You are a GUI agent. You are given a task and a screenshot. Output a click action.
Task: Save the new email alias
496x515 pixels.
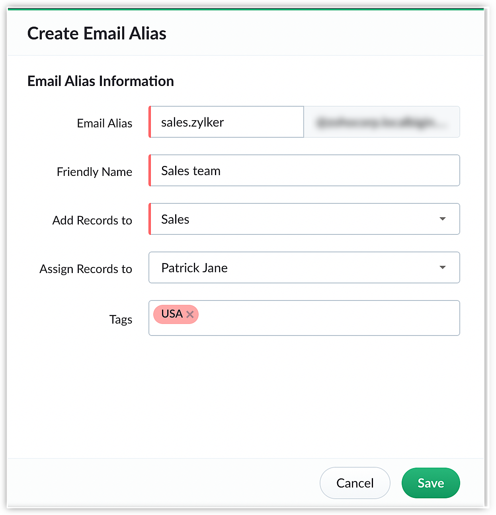click(x=431, y=483)
